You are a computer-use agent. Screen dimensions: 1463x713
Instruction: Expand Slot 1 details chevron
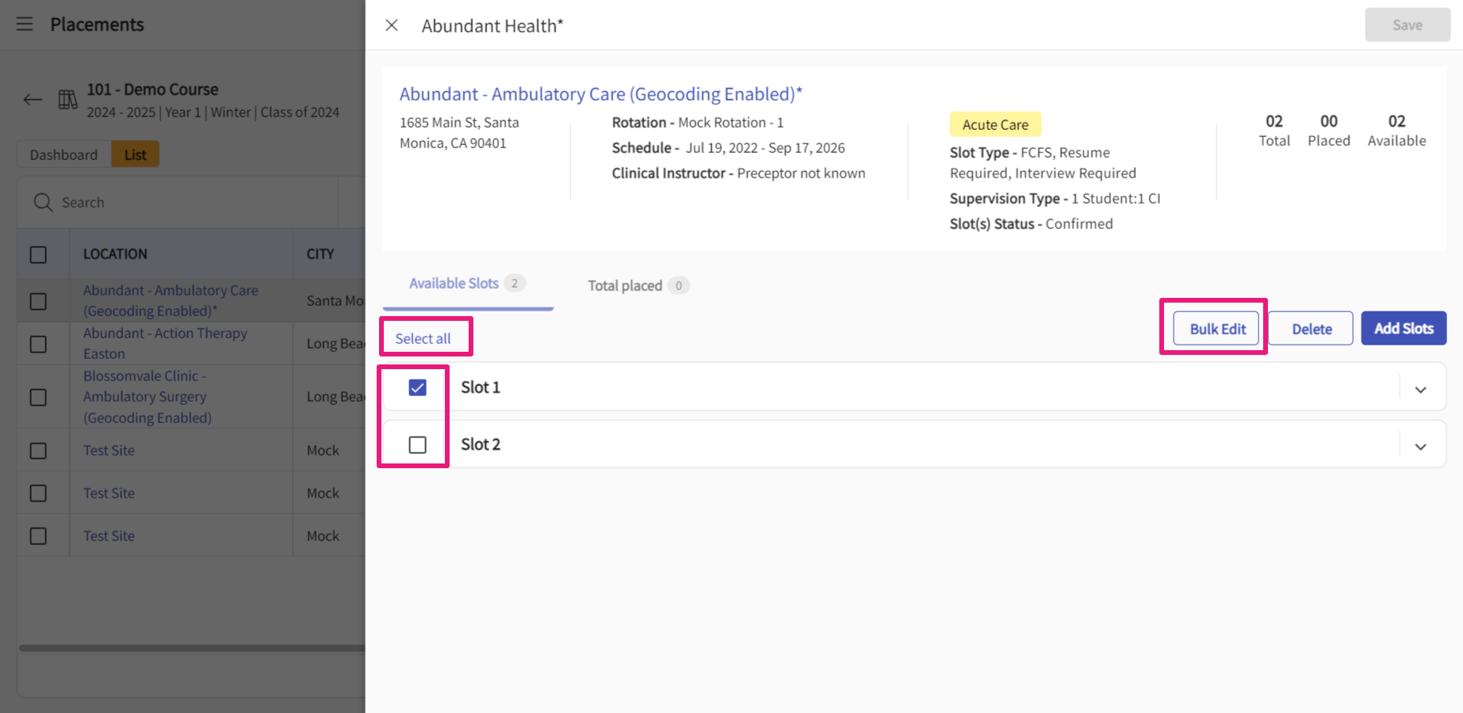(1420, 389)
